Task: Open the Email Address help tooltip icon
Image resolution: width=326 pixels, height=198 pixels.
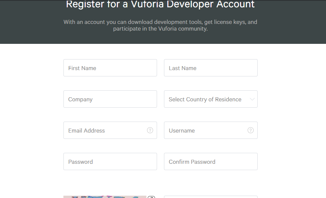Action: point(150,131)
